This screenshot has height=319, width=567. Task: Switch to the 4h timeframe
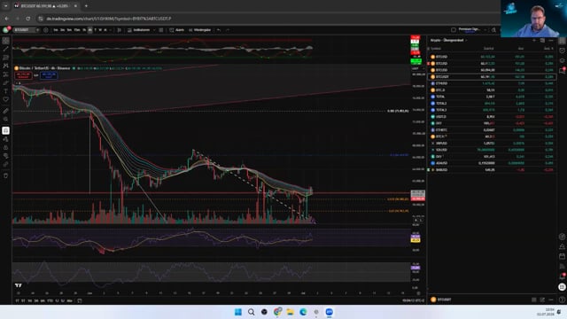pyautogui.click(x=89, y=30)
